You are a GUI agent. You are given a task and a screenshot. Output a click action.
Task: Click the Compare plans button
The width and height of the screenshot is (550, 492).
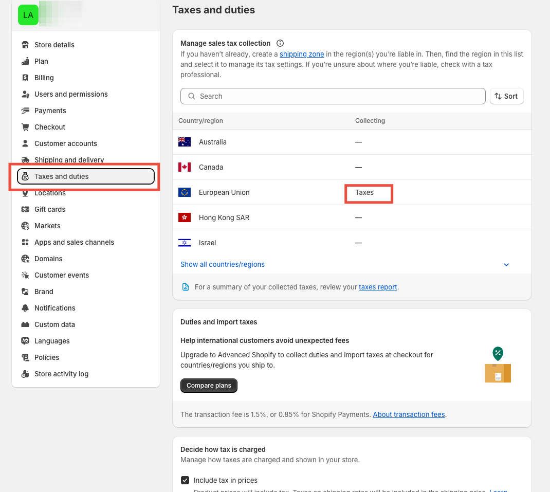(209, 385)
